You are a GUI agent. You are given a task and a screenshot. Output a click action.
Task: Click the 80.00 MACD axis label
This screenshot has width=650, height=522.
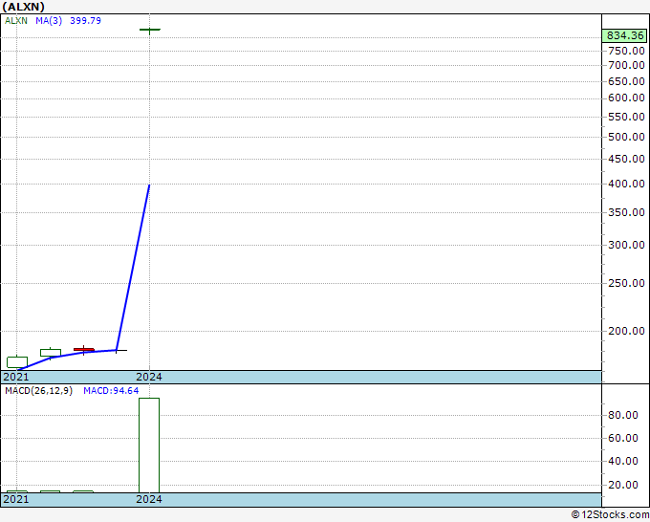[623, 415]
